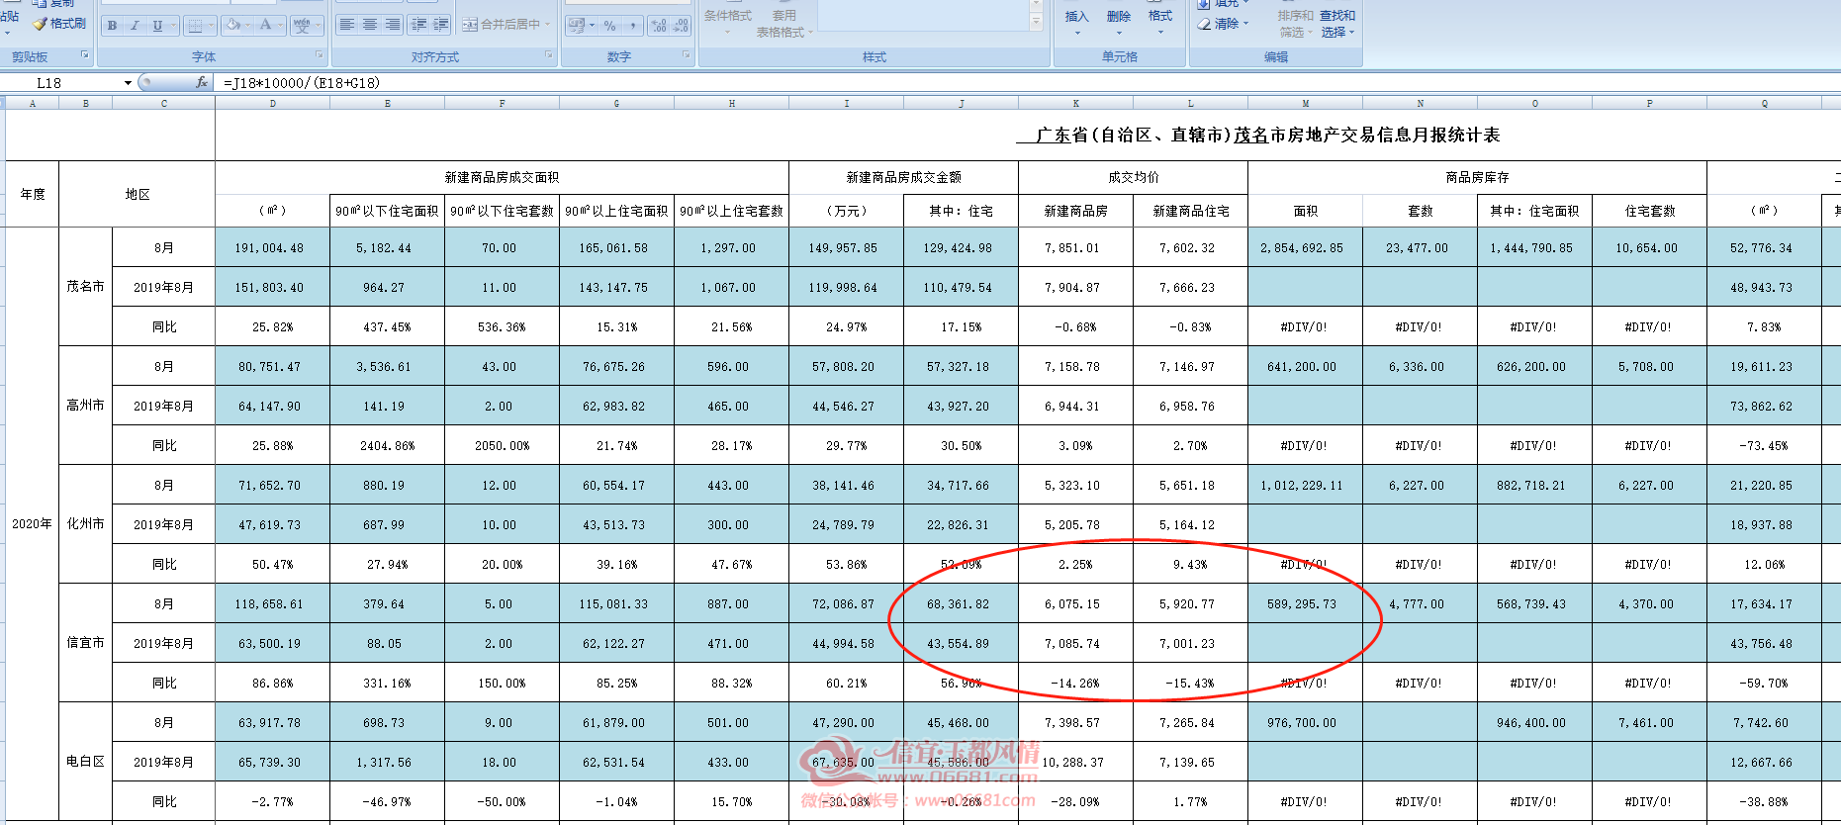Screen dimensions: 1841x825
Task: Open Number (数字) group dialog launcher
Action: [687, 54]
